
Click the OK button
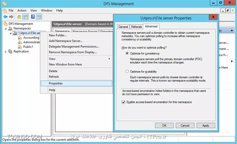tap(164, 125)
